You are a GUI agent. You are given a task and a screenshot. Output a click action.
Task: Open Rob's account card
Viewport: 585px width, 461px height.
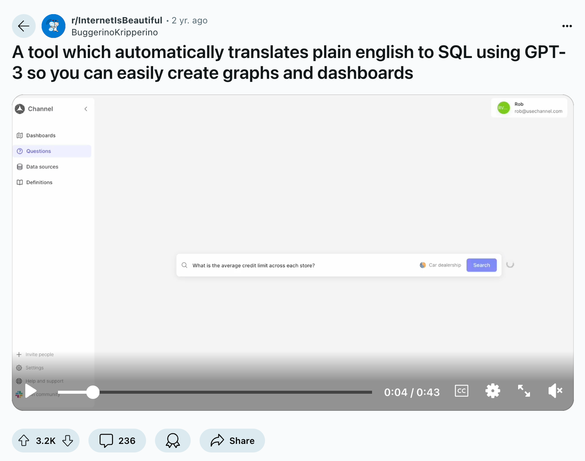(x=529, y=108)
